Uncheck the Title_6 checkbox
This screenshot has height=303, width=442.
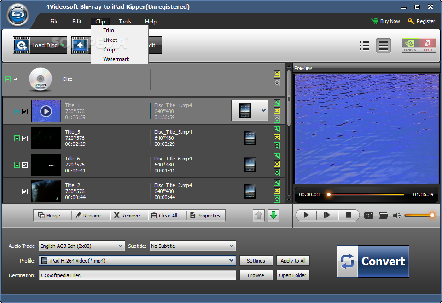[x=25, y=165]
